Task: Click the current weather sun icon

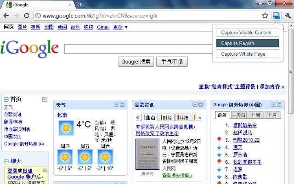Action: 66,128
